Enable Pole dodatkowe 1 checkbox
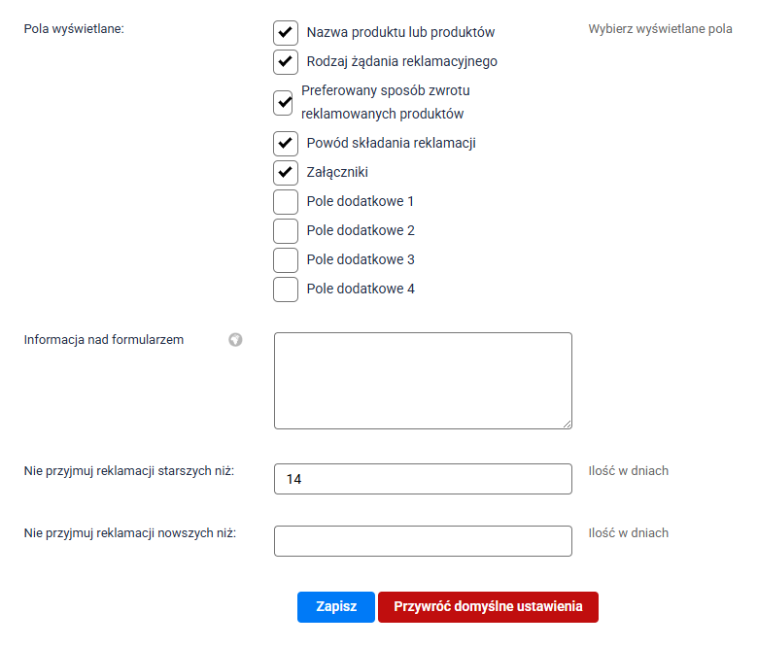The height and width of the screenshot is (647, 757). click(286, 201)
